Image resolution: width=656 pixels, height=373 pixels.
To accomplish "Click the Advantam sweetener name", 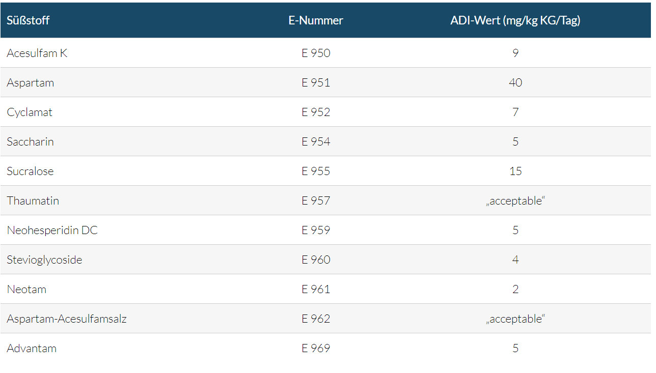I will [32, 348].
